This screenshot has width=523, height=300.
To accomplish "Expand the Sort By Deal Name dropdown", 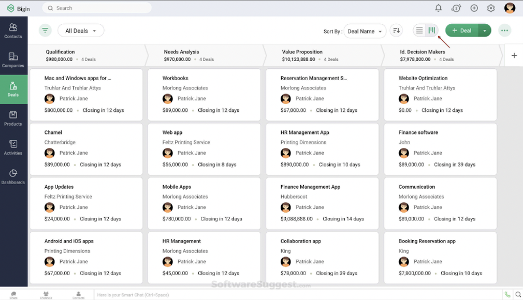I will tap(365, 31).
